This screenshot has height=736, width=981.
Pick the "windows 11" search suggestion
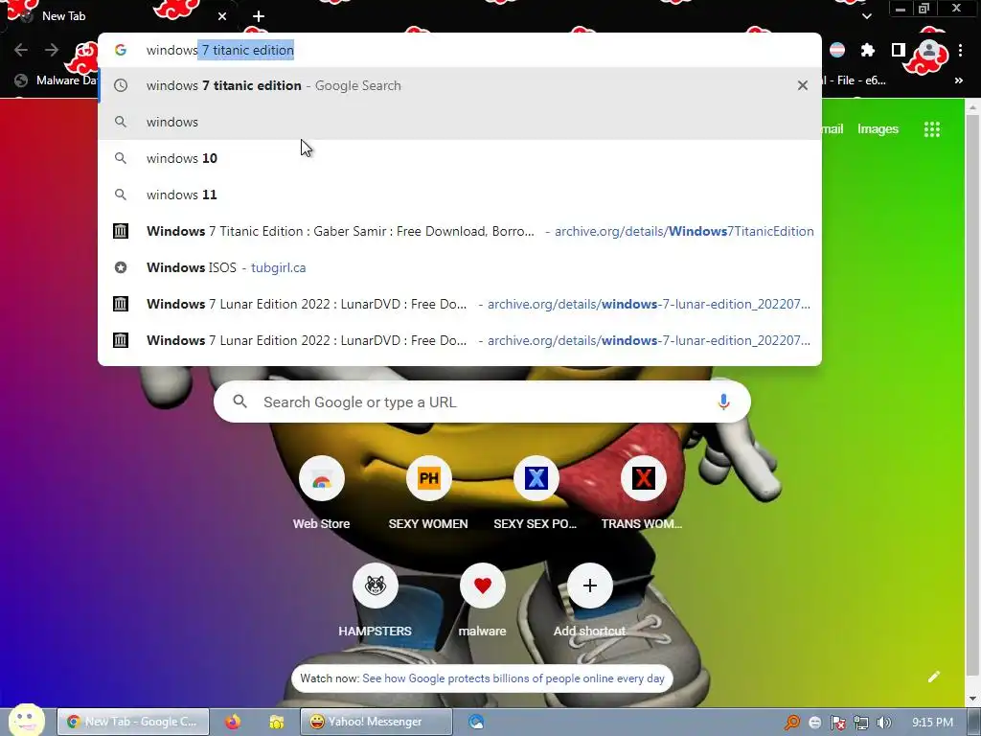coord(460,194)
